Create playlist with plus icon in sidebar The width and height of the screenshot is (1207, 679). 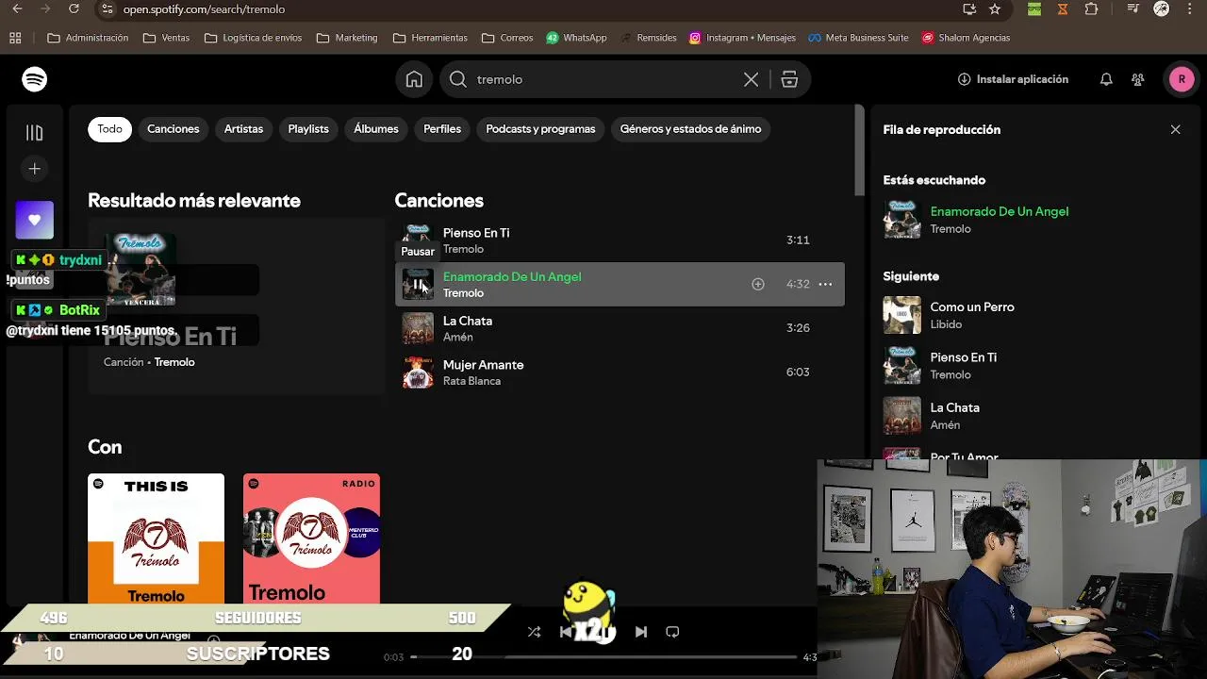[35, 169]
